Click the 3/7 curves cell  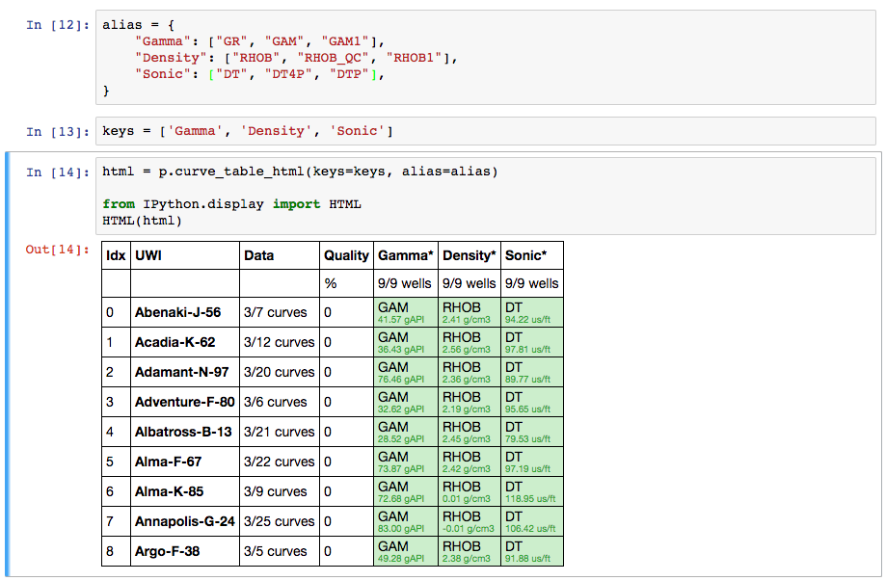coord(280,312)
